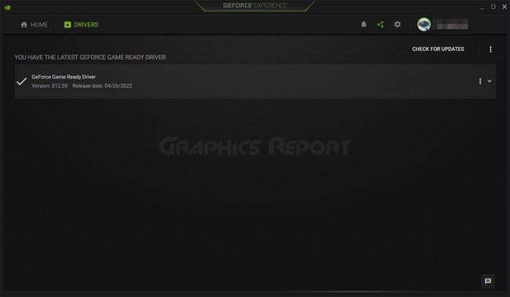
Task: Open the send feedback chat icon
Action: (487, 281)
